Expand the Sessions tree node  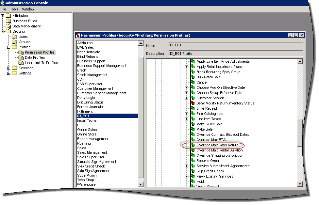9,68
